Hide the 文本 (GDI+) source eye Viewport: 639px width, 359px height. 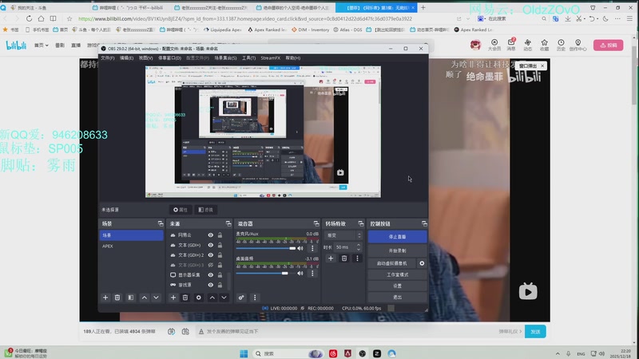point(211,245)
